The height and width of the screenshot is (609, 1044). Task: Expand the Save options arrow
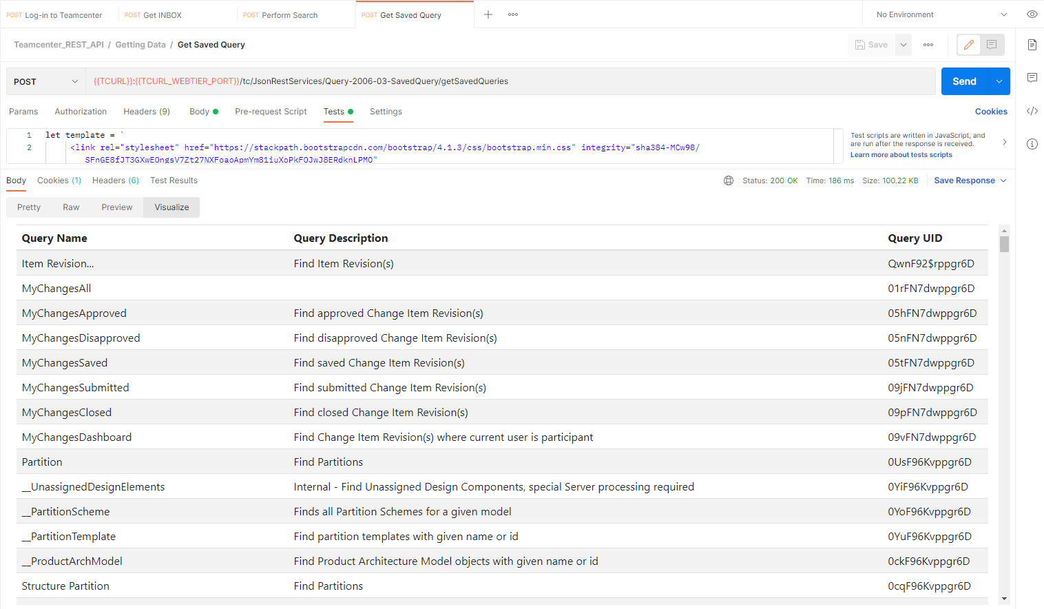(x=904, y=45)
